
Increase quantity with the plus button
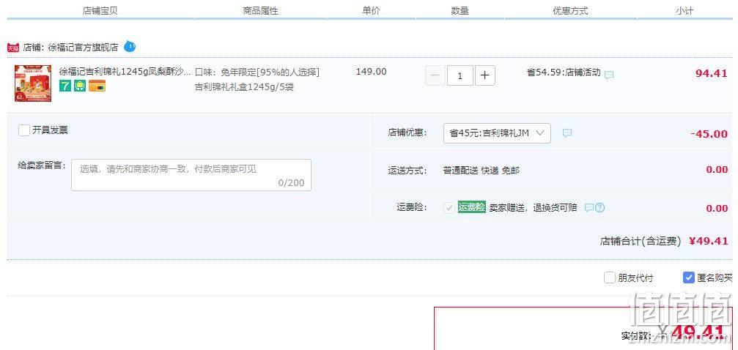point(484,75)
